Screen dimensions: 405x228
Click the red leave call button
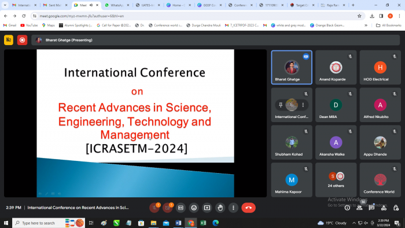pos(248,208)
